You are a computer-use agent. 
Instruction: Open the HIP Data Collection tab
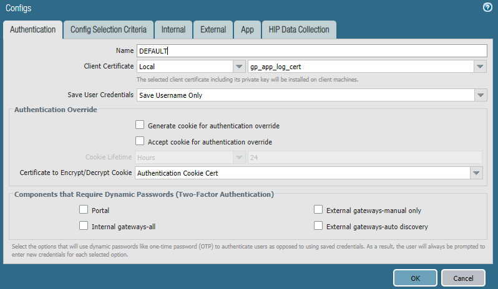pyautogui.click(x=299, y=29)
